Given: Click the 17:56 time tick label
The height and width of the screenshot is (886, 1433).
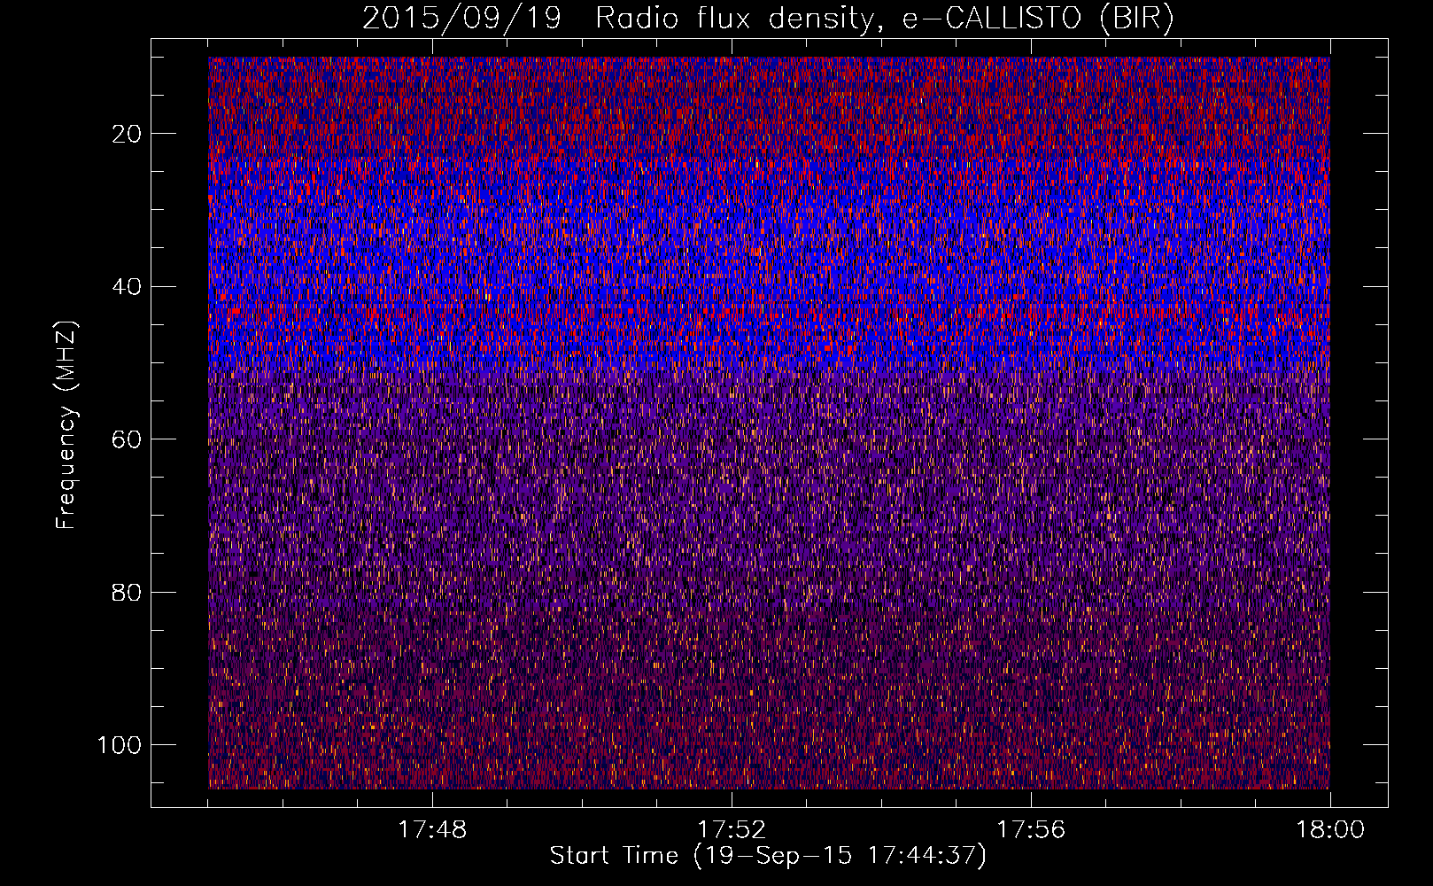Looking at the screenshot, I should [1031, 830].
